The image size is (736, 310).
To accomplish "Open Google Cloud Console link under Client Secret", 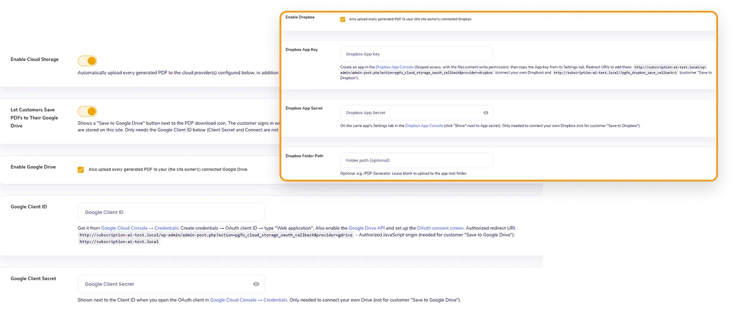I will [248, 300].
